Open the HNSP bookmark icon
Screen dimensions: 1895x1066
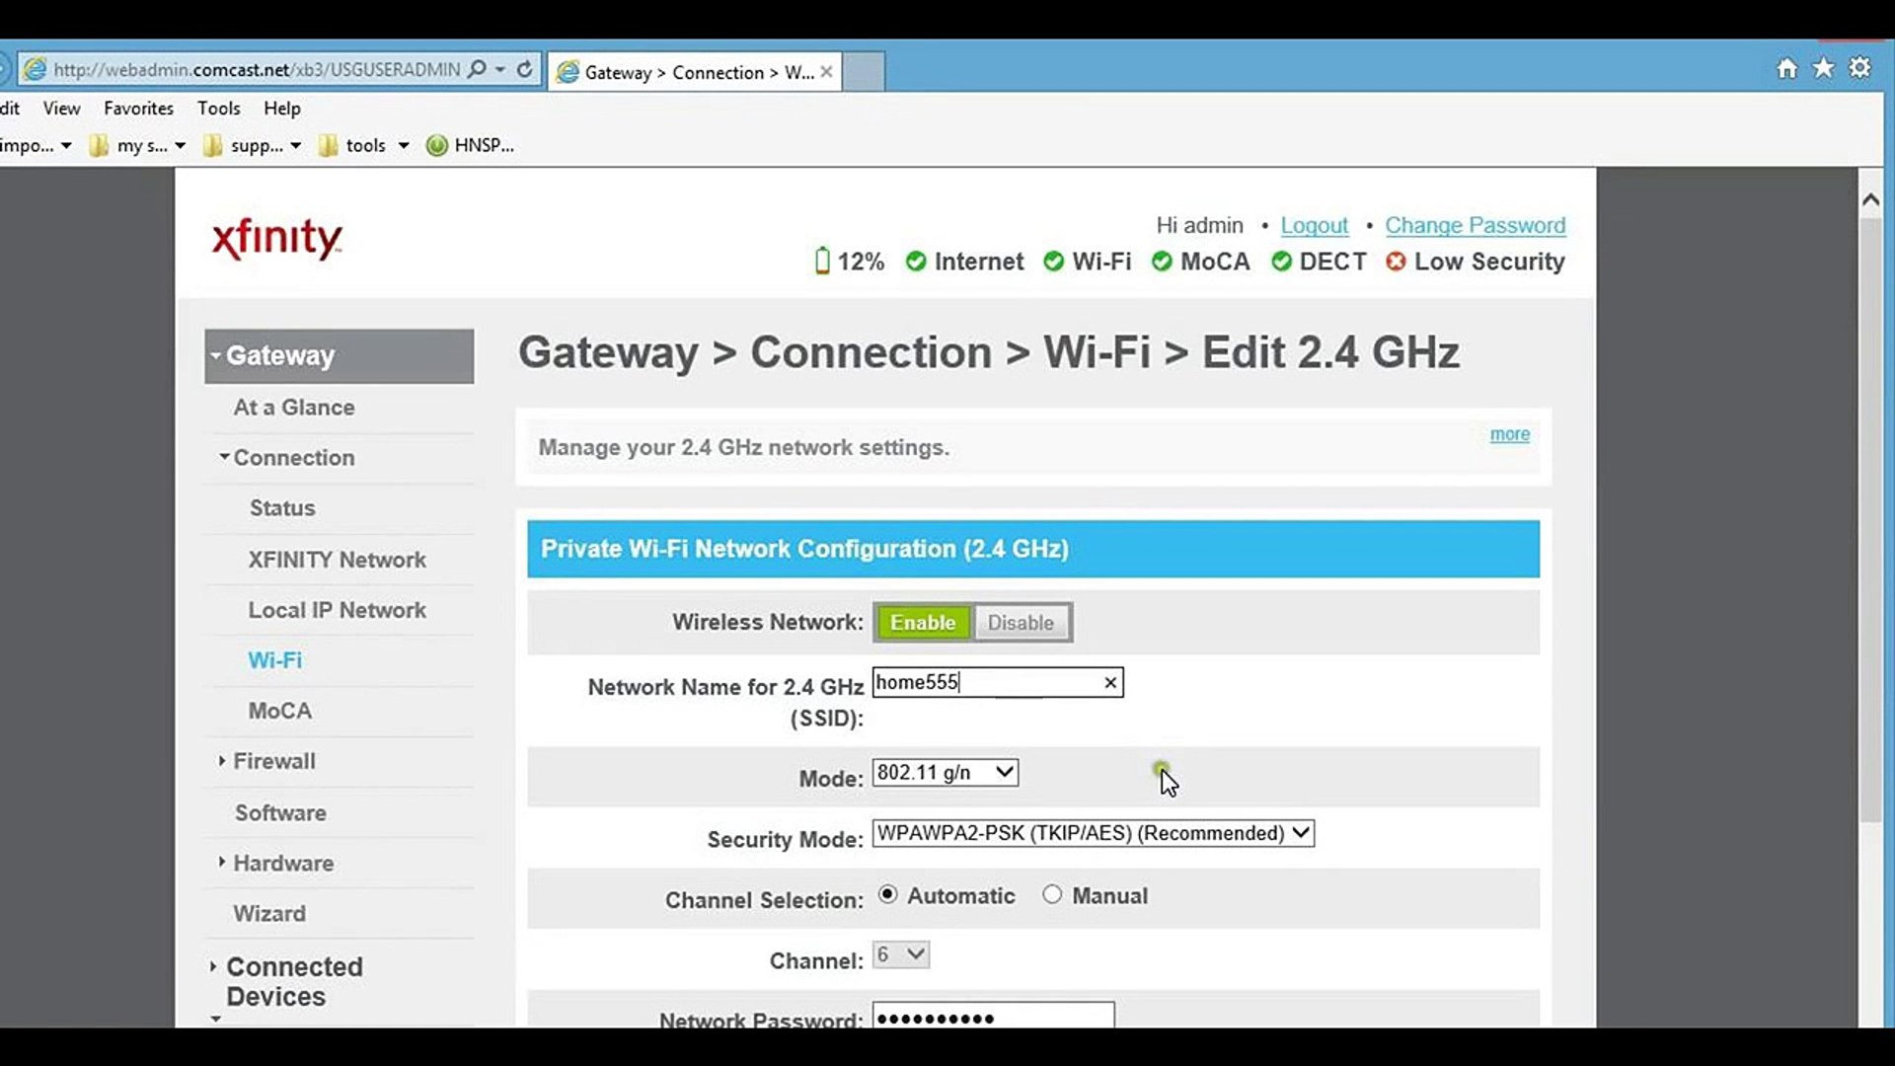(436, 146)
